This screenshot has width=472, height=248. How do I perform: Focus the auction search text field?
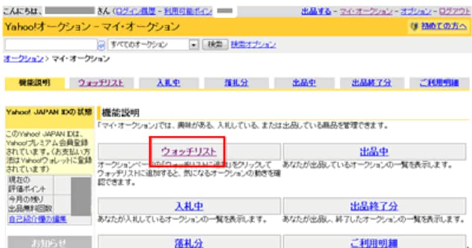(51, 45)
